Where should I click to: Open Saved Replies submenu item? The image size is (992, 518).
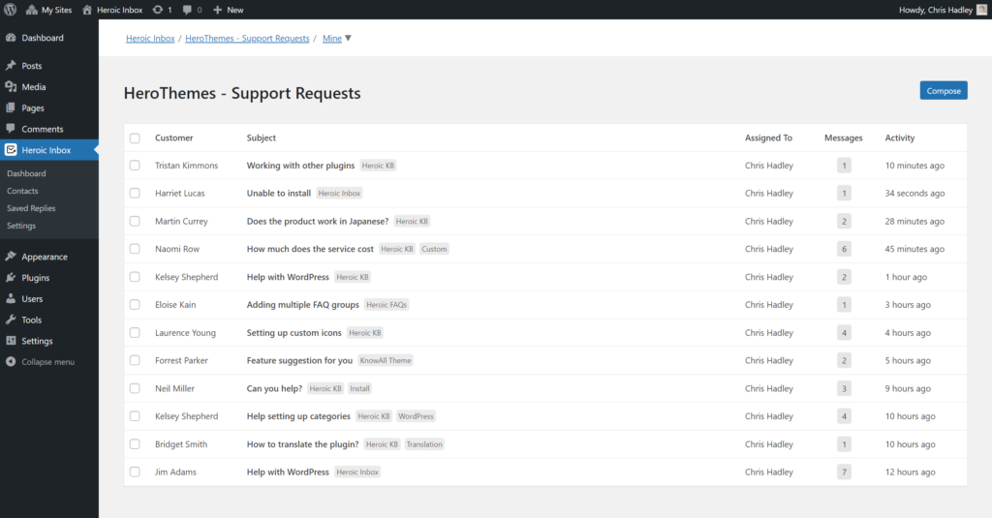[x=31, y=208]
